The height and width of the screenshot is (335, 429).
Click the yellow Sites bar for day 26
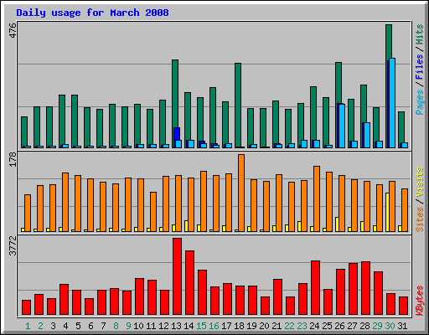[337, 224]
